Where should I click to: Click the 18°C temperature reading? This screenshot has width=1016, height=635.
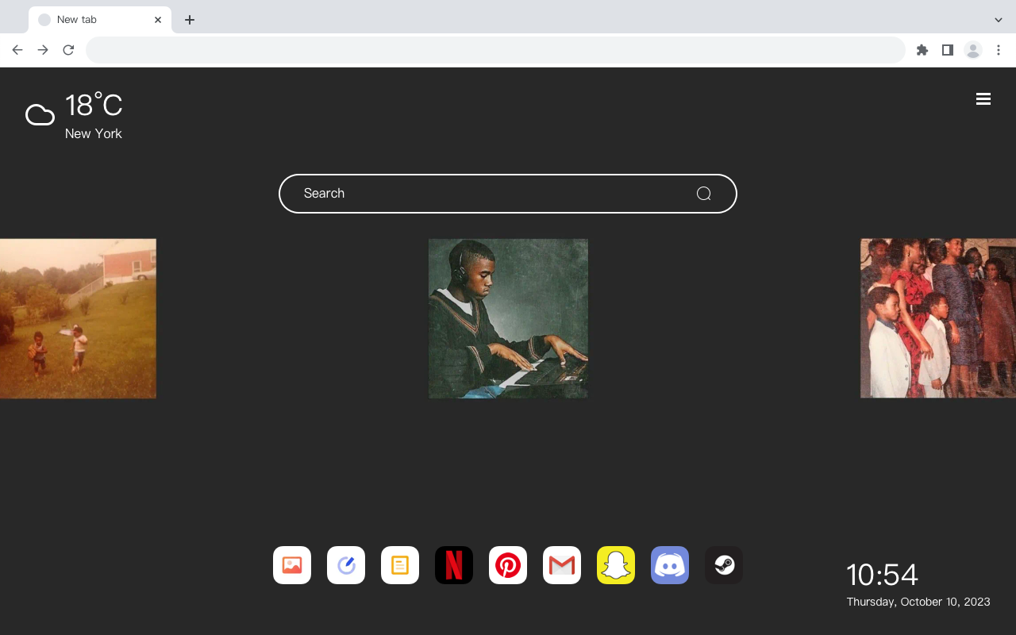point(94,106)
